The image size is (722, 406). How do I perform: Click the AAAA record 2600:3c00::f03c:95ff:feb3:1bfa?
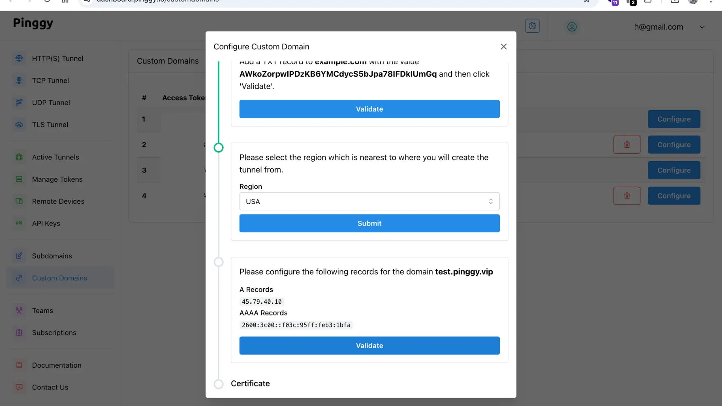(296, 325)
